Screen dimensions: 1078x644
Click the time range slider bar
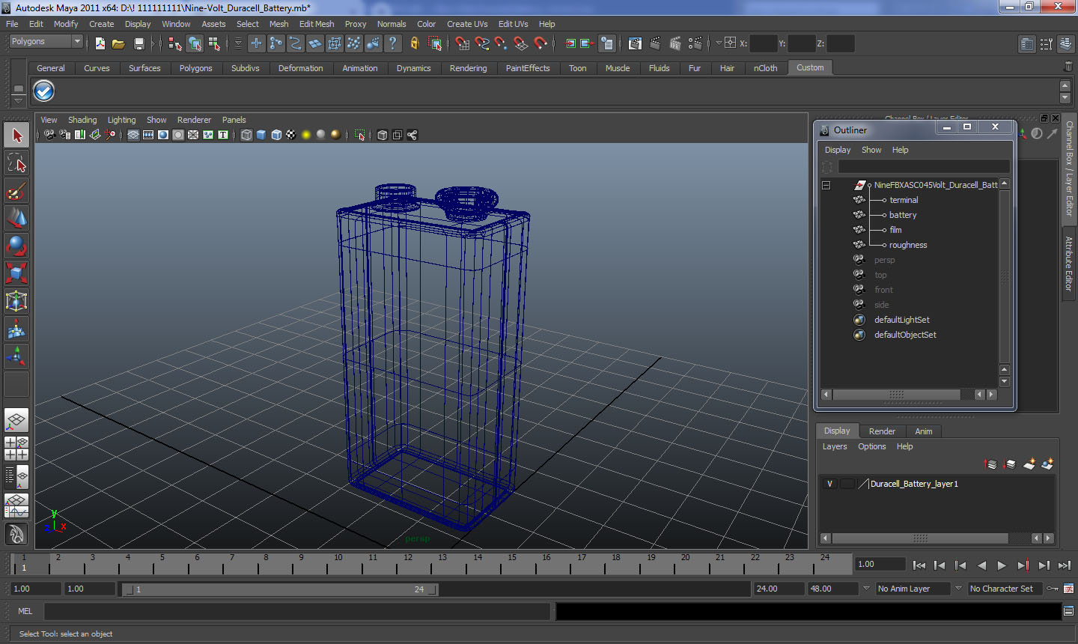(281, 589)
